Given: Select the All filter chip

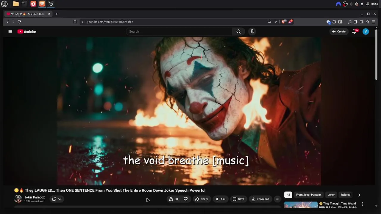Looking at the screenshot, I should pyautogui.click(x=288, y=195).
